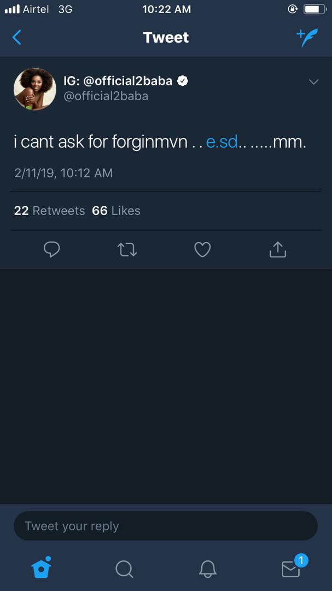Reply using the speech bubble icon
Image resolution: width=332 pixels, height=591 pixels.
pyautogui.click(x=51, y=250)
